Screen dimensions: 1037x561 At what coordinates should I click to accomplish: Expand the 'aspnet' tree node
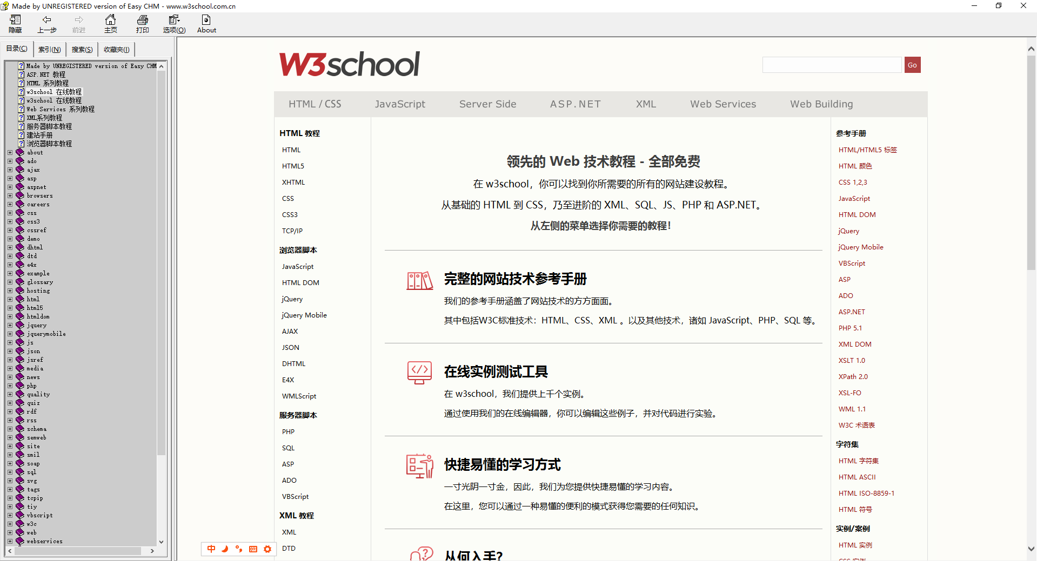[x=10, y=187]
